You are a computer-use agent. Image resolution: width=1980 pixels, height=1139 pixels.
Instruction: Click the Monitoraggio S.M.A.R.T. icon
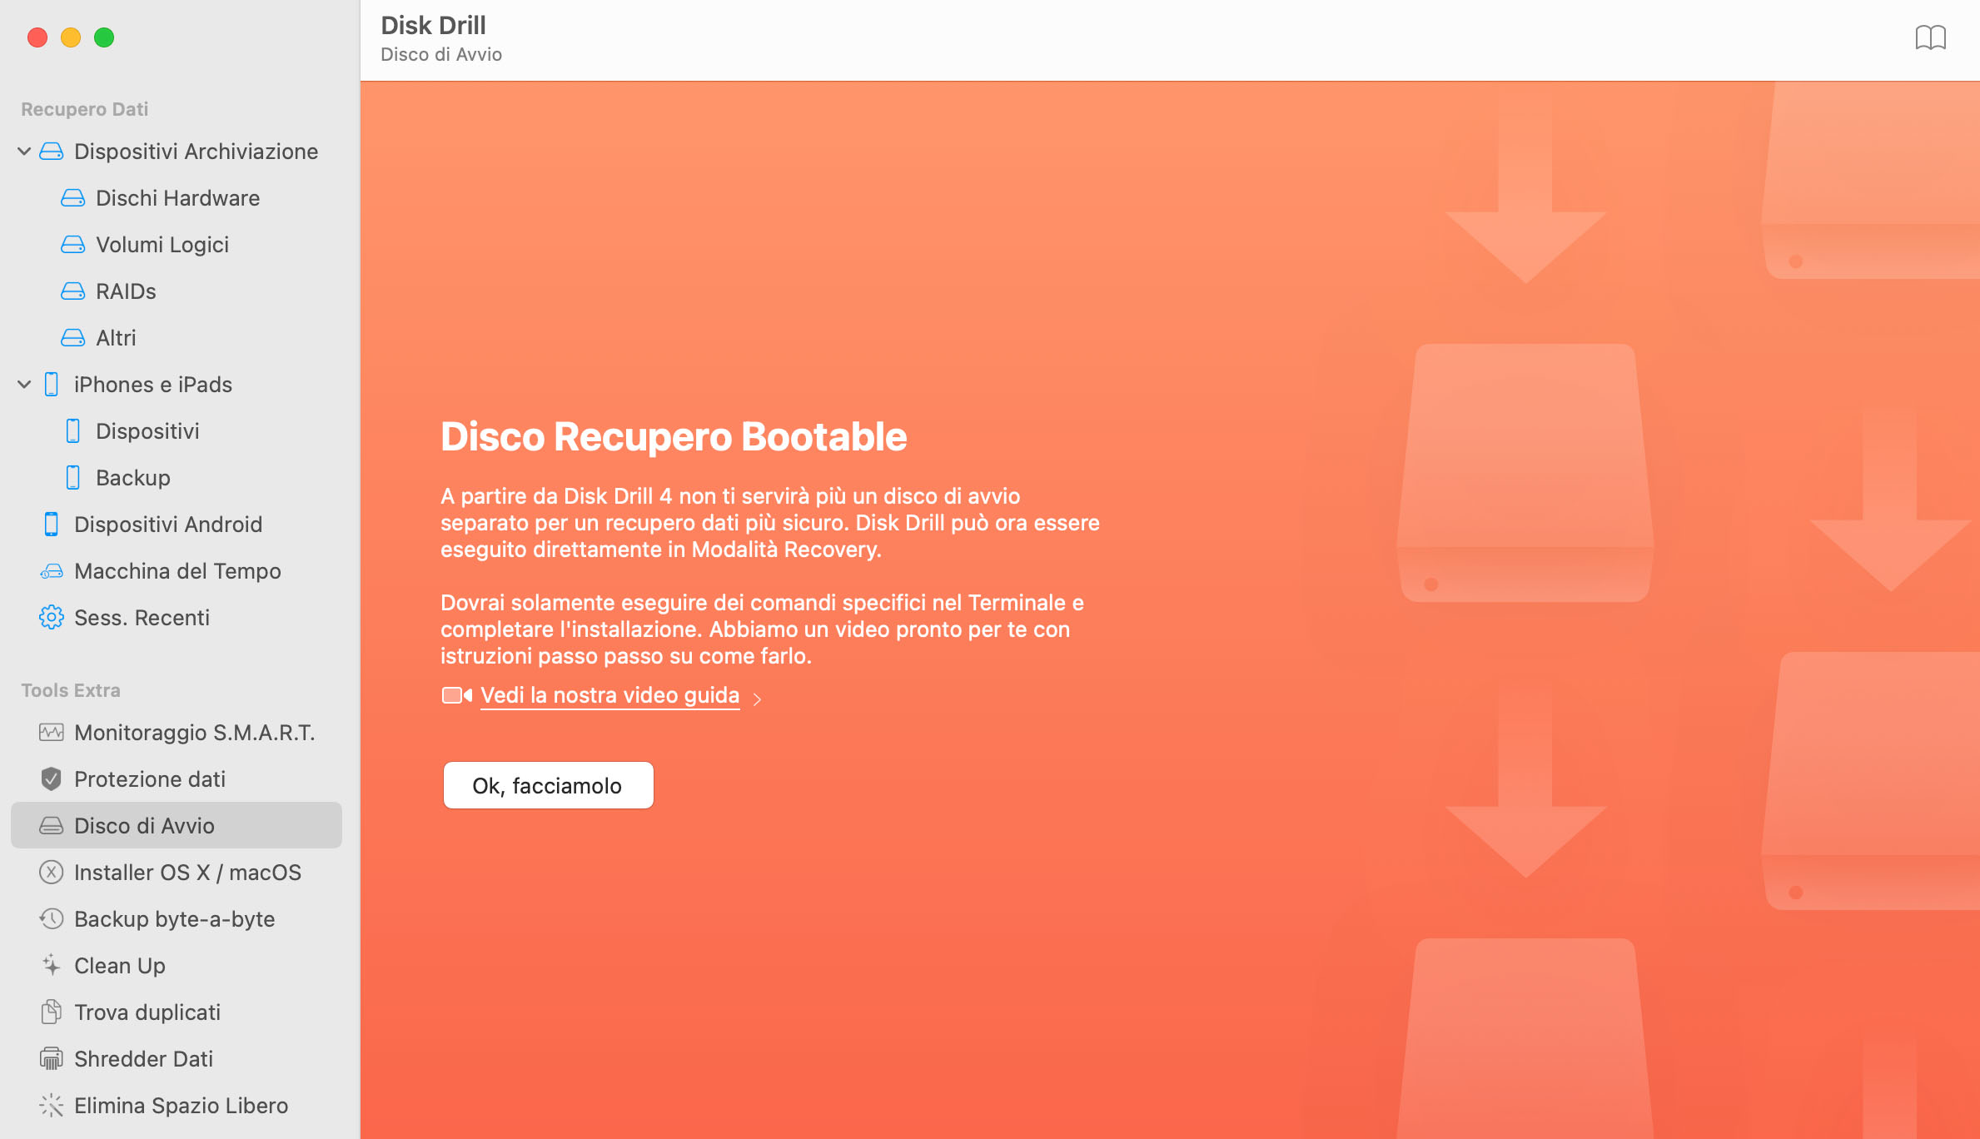click(x=49, y=733)
